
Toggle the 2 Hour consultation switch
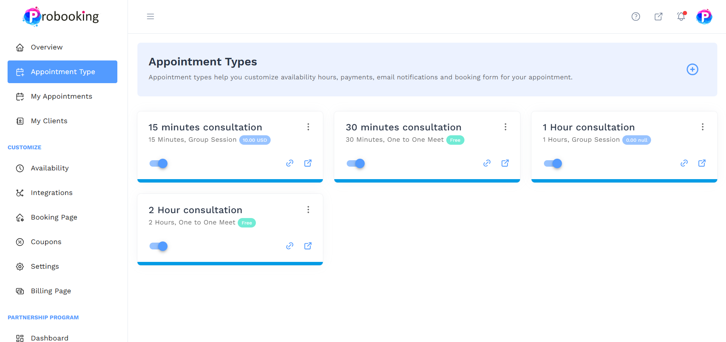click(x=159, y=246)
